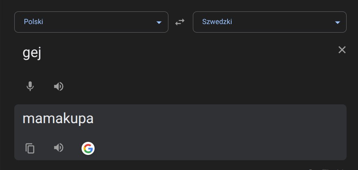Click the Google logo icon

coord(88,148)
